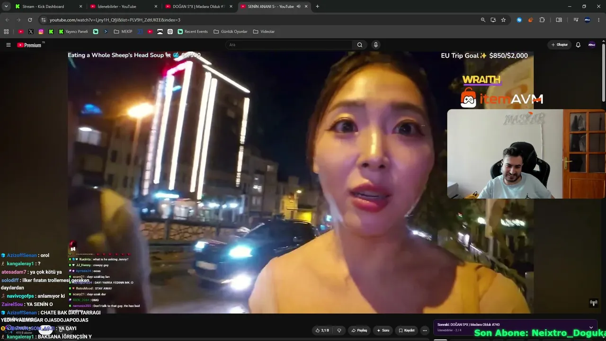This screenshot has height=341, width=606.
Task: Open the Instagram bookmark
Action: 41,32
